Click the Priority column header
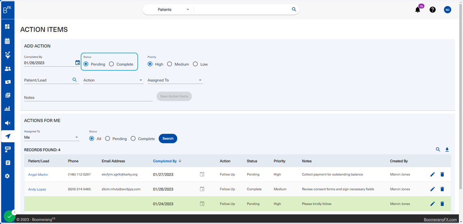 coord(279,161)
